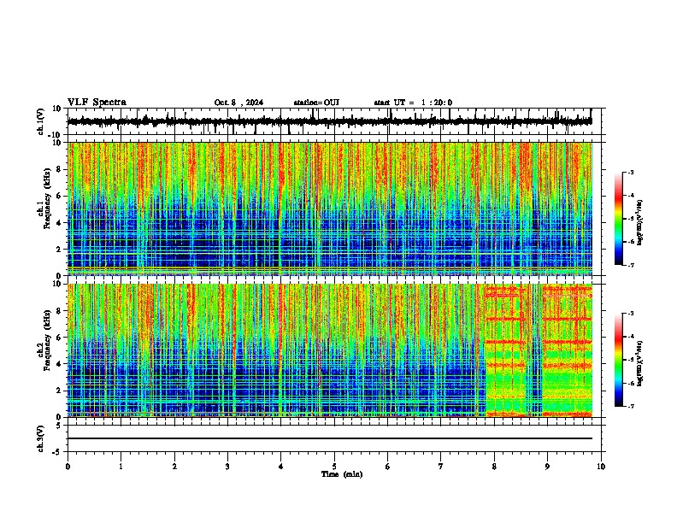The width and height of the screenshot is (677, 523).
Task: Click the ch.1 spectrogram color scale bar
Action: (619, 219)
